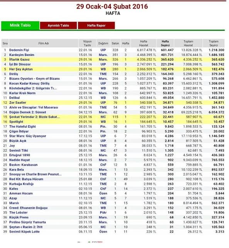
Task: Sort by Film Adı column header
Action: [x=44, y=43]
